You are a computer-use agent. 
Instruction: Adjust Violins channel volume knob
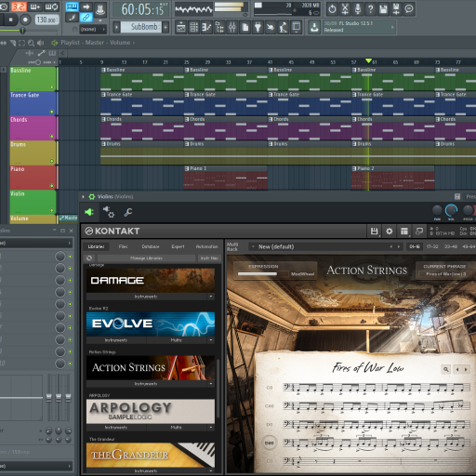coord(451,210)
